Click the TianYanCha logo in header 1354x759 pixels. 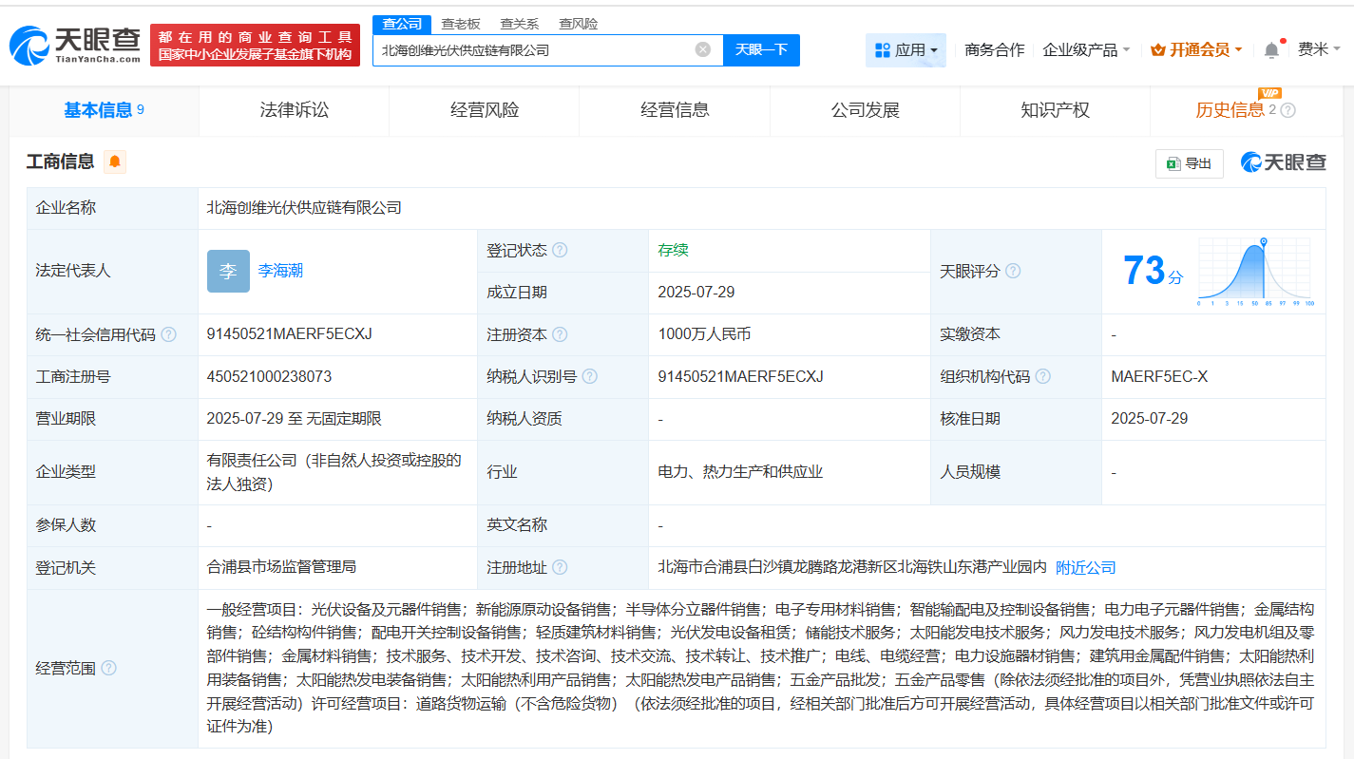tap(75, 45)
